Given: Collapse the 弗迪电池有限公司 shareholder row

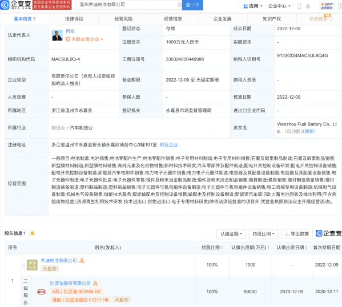Looking at the screenshot, I should coord(23,265).
